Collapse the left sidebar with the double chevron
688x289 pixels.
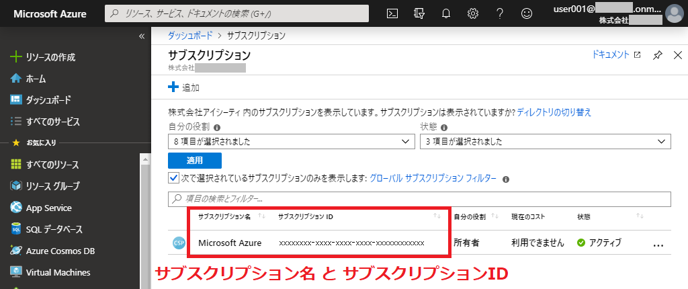pos(142,36)
